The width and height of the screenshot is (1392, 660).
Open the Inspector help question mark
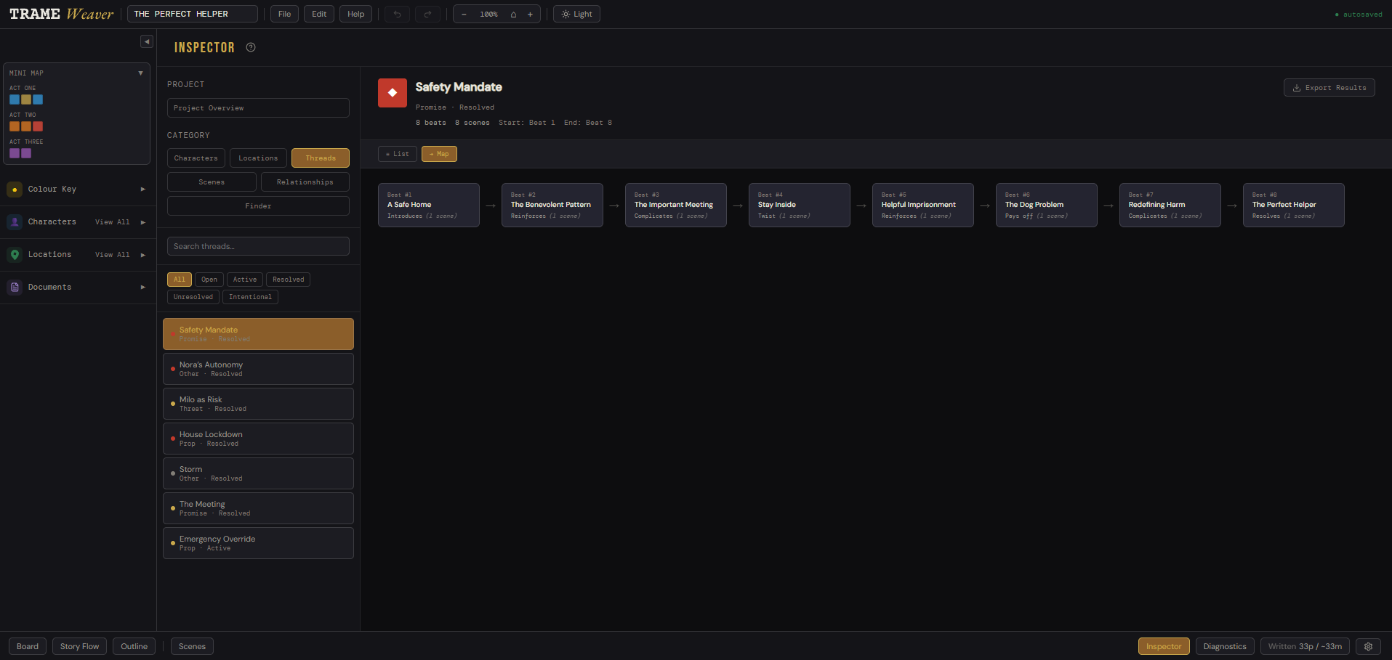click(x=251, y=47)
